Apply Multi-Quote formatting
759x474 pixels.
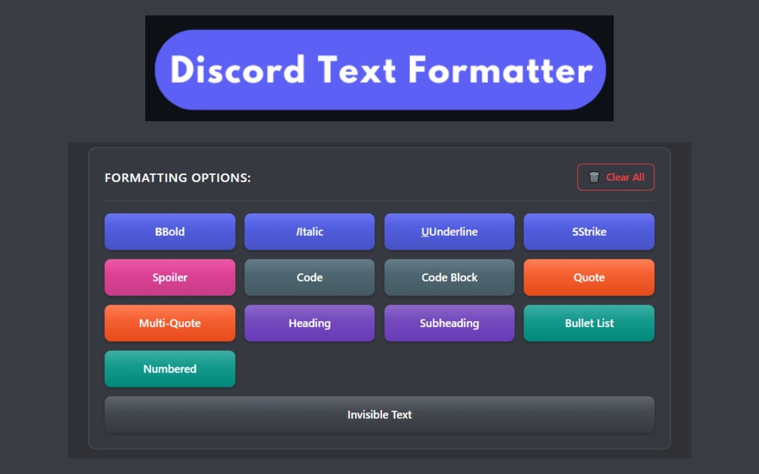(x=170, y=323)
